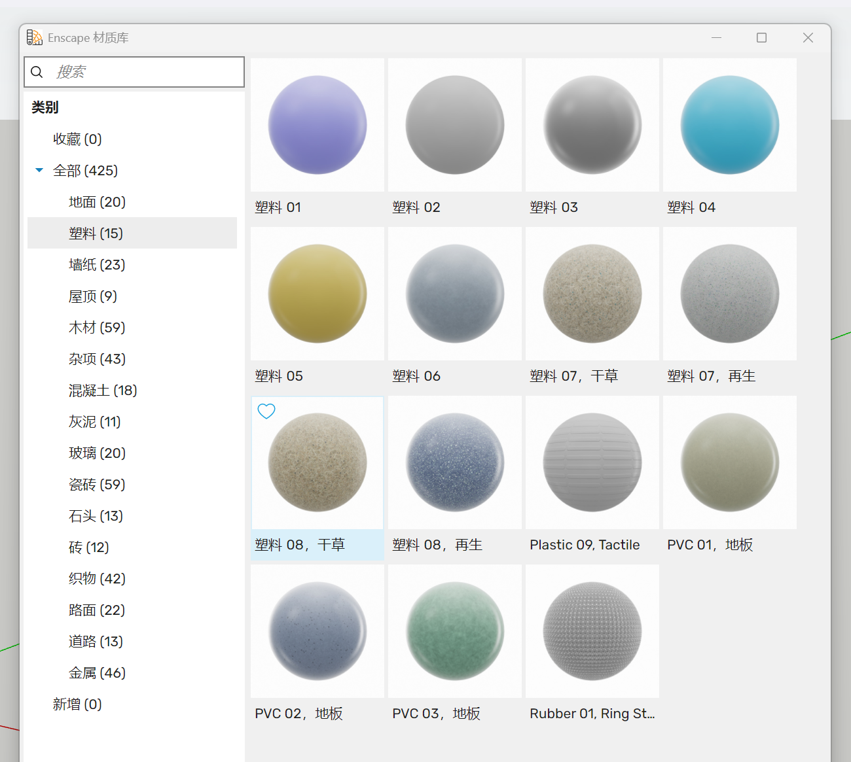Maximize the Enscape 材质库 window
This screenshot has height=762, width=851.
tap(761, 38)
